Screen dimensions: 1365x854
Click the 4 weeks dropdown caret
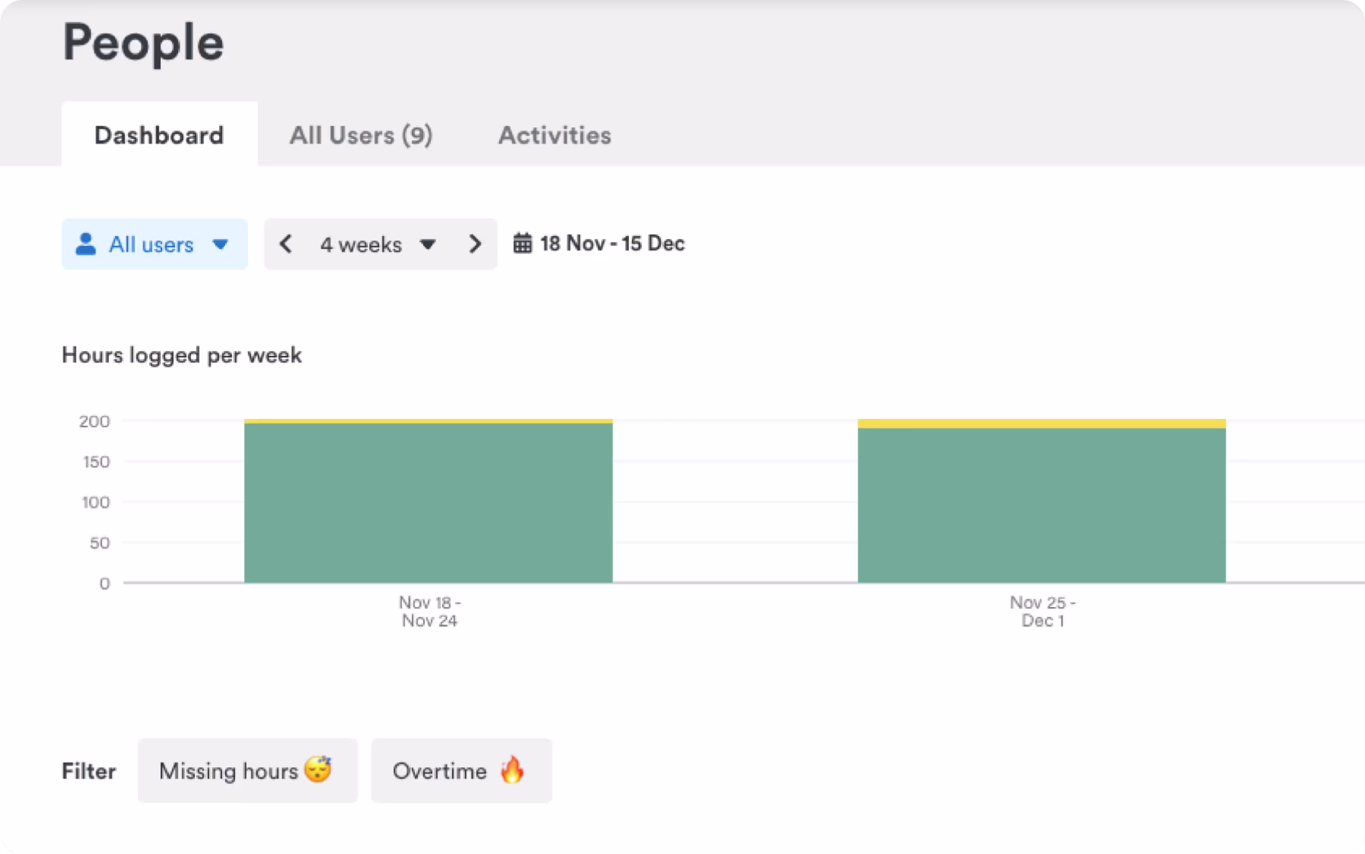tap(428, 245)
